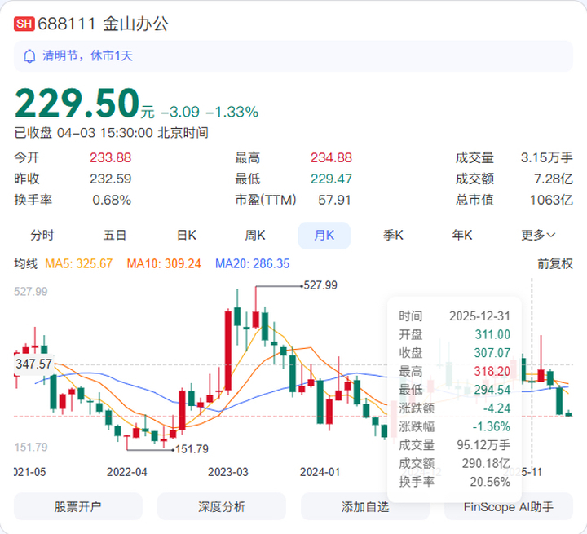Toggle the MA20 moving average line
The image size is (587, 534).
coord(252,263)
